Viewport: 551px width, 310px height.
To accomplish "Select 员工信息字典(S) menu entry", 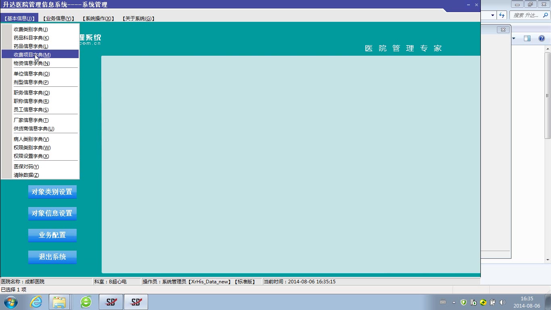I will (x=40, y=109).
